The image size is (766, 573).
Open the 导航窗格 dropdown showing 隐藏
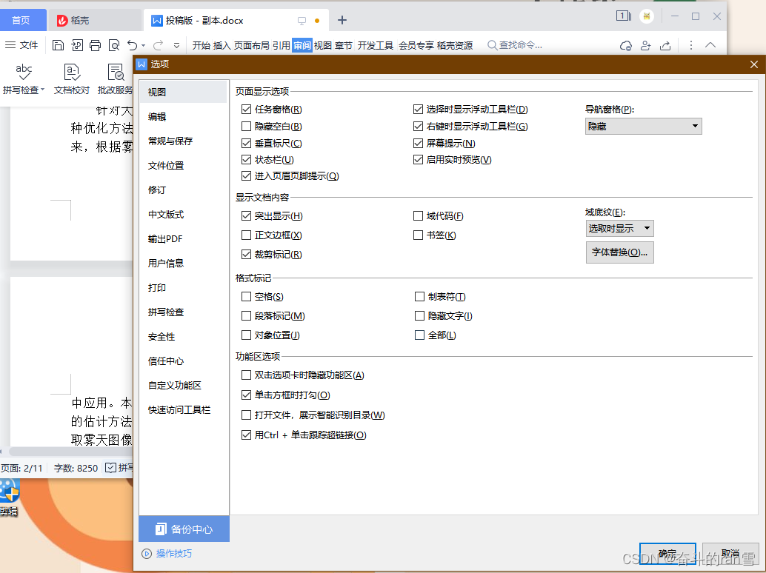(x=643, y=127)
